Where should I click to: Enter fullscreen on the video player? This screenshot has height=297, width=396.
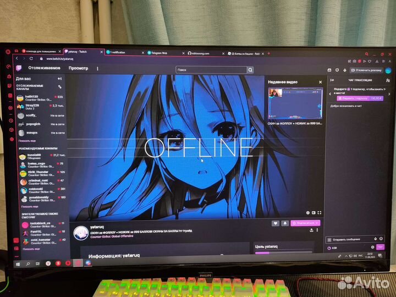(x=320, y=213)
